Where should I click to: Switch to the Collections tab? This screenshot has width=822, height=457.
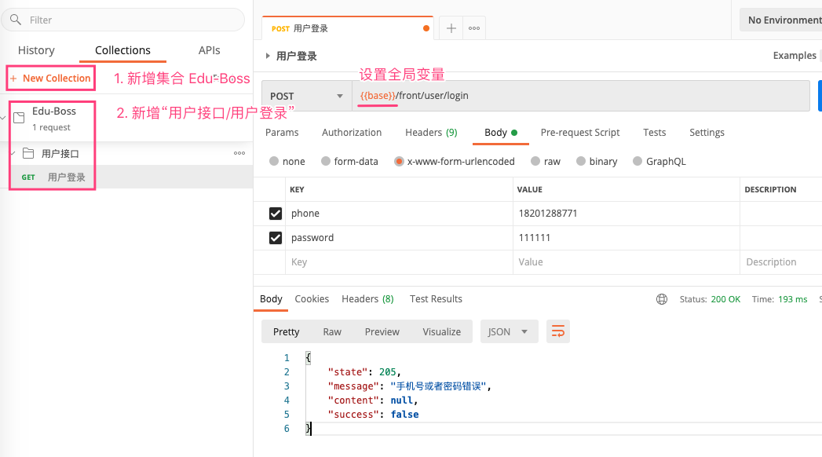pyautogui.click(x=122, y=50)
